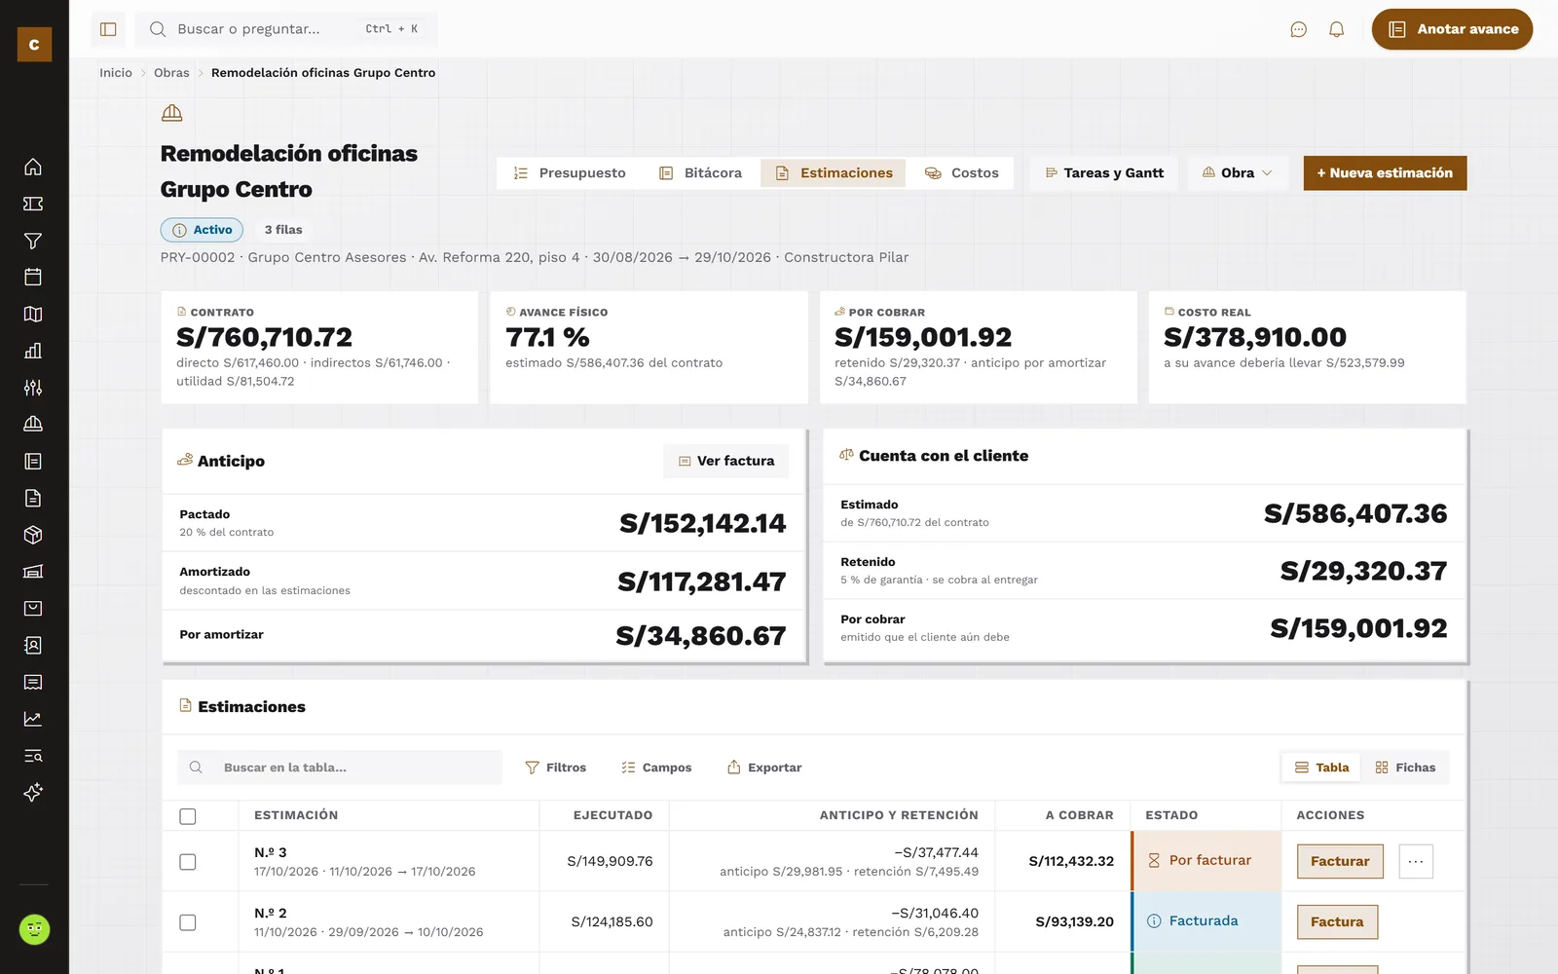1558x974 pixels.
Task: Select the Estimaciones tab
Action: [x=834, y=173]
